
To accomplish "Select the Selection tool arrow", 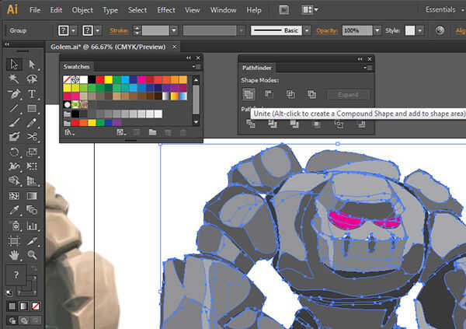I will pos(15,65).
